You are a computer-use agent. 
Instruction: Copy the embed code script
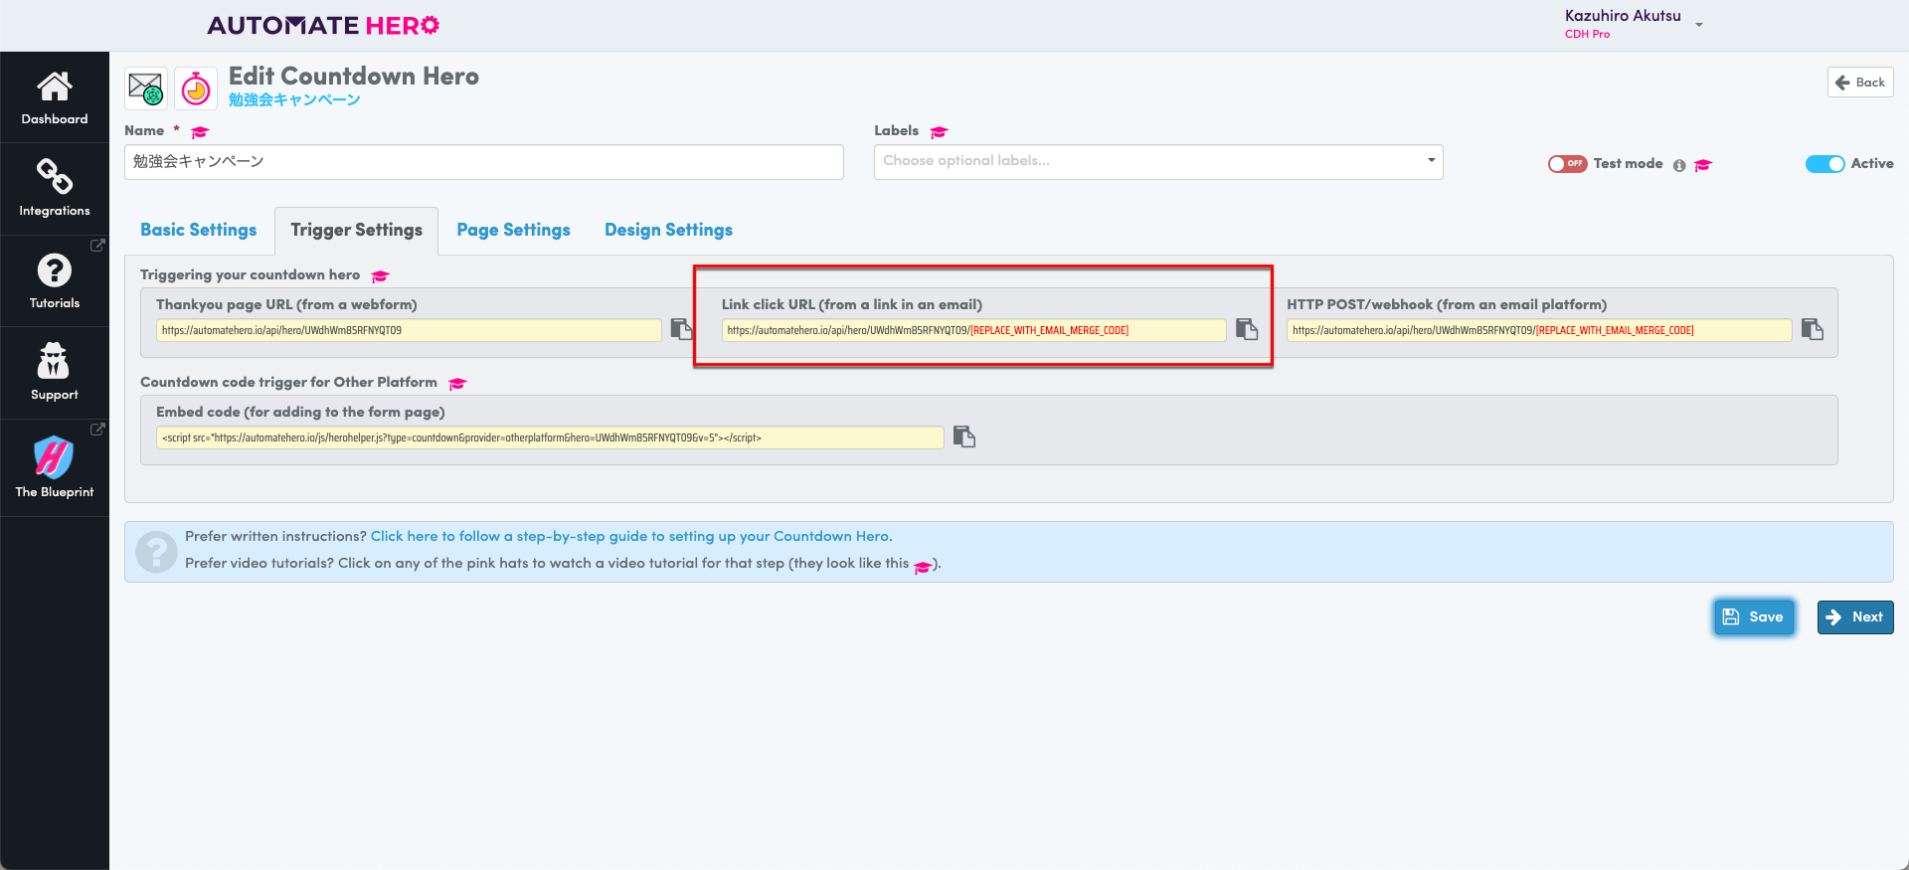point(964,436)
